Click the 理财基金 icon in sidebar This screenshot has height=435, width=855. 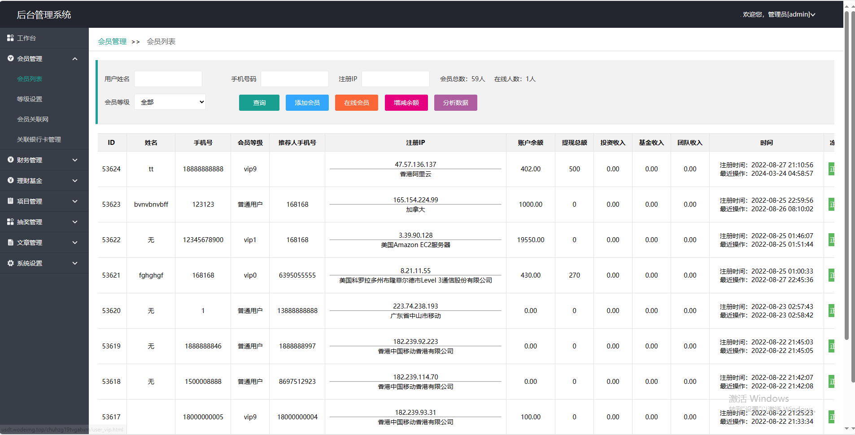[10, 180]
